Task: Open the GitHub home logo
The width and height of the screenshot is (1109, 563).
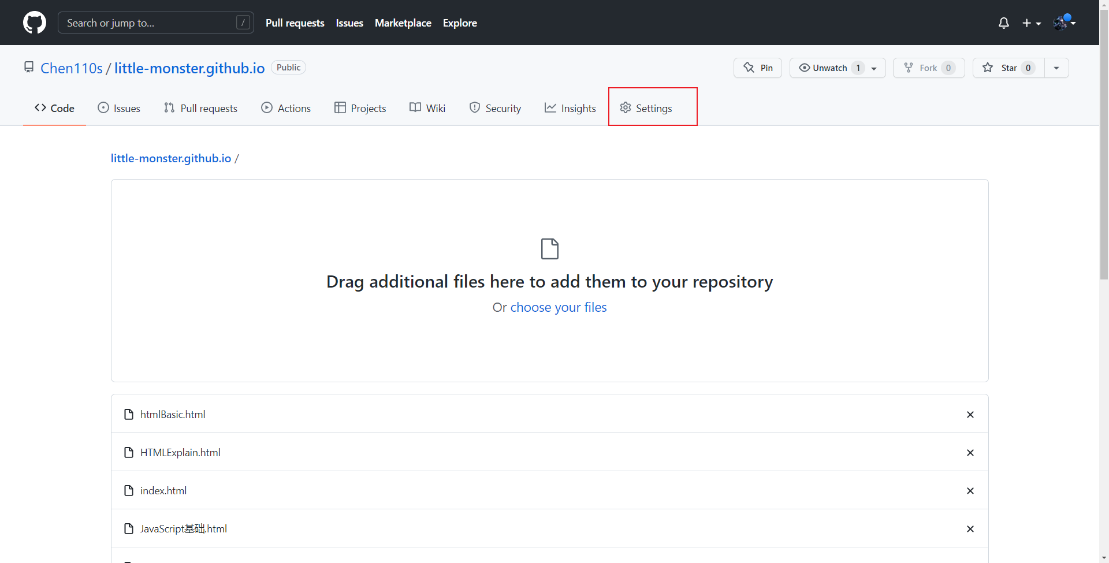Action: [x=35, y=23]
